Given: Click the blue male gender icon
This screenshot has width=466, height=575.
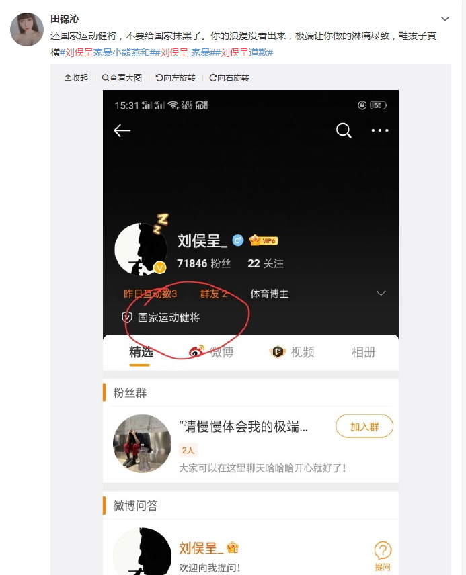Looking at the screenshot, I should [x=238, y=240].
